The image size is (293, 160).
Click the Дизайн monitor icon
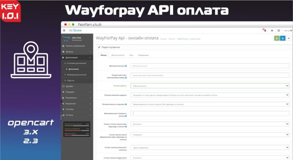(x=63, y=86)
